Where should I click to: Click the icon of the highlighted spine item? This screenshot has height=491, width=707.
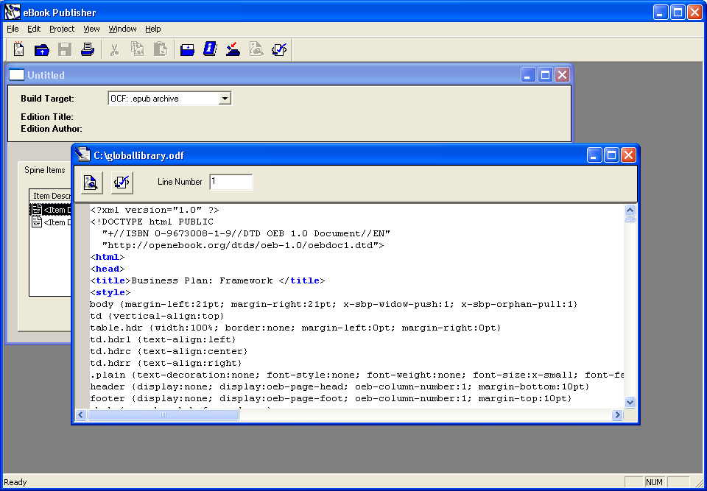coord(37,210)
